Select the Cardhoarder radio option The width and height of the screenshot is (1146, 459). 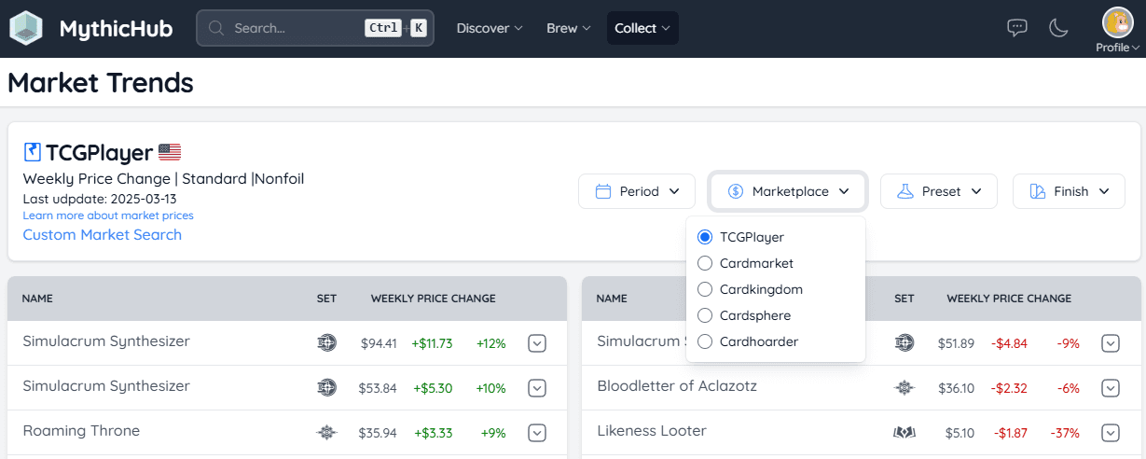pyautogui.click(x=705, y=341)
